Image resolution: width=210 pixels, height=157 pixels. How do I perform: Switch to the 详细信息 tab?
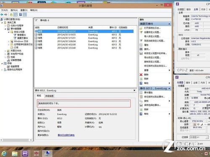pos(49,96)
